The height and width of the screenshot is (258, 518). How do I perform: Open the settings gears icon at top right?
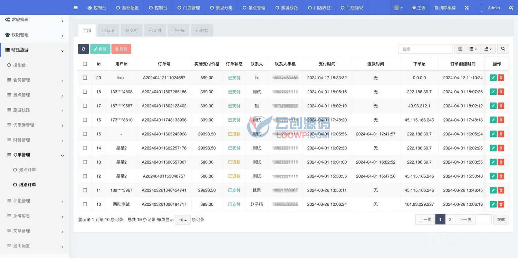(511, 8)
